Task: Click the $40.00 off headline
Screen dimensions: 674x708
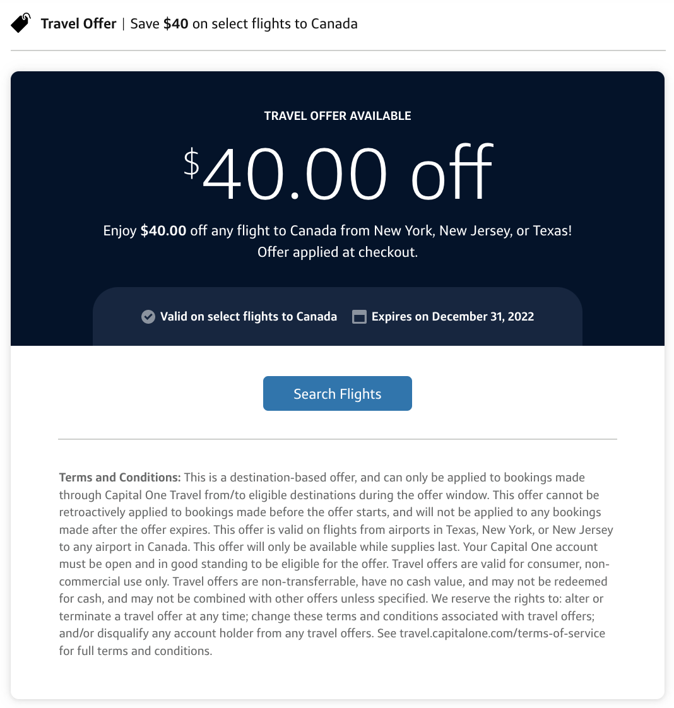Action: [337, 169]
